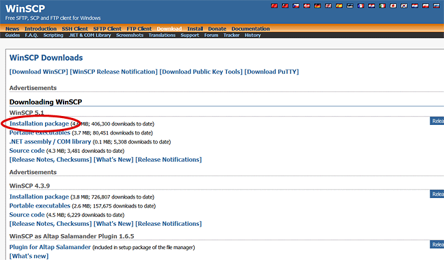Open the F.A.Q. submenu link

point(31,35)
